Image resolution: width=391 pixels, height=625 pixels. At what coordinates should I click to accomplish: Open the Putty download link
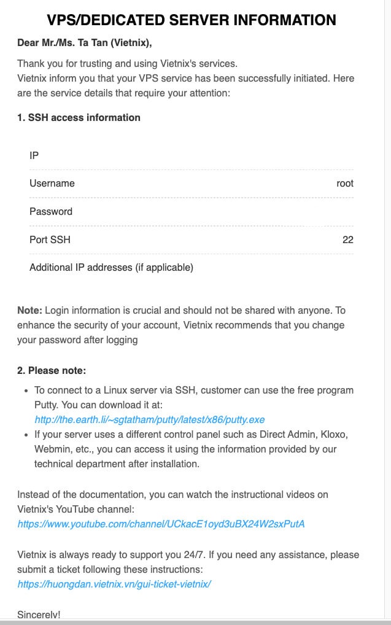150,420
